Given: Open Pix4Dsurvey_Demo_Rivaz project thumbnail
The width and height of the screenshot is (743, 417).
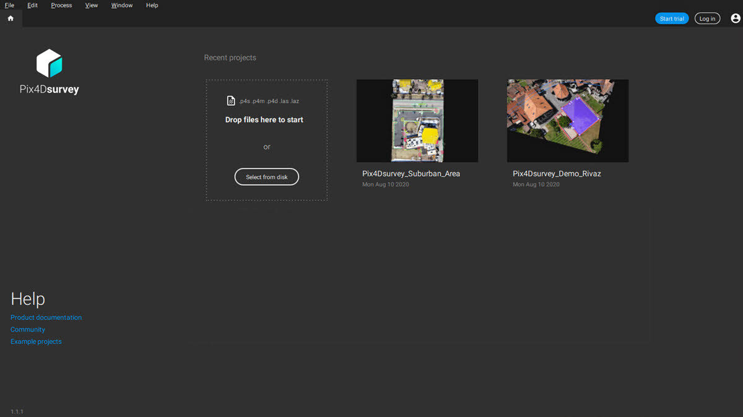Looking at the screenshot, I should coord(567,121).
